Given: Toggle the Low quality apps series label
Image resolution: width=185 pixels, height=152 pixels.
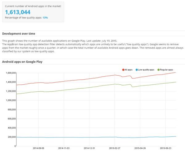Looking at the screenshot, I should pos(146,70).
